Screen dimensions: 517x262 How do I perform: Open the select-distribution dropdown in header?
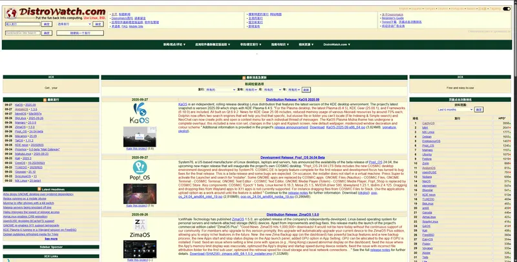tap(74, 24)
